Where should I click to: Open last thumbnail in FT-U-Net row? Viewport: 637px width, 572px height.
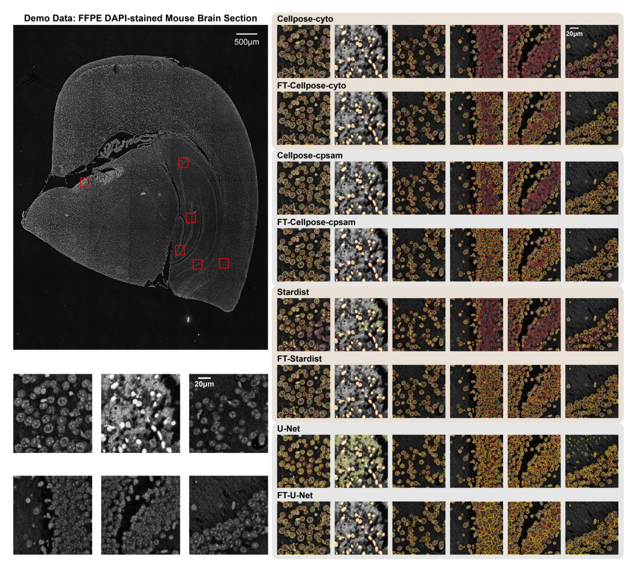pos(592,528)
